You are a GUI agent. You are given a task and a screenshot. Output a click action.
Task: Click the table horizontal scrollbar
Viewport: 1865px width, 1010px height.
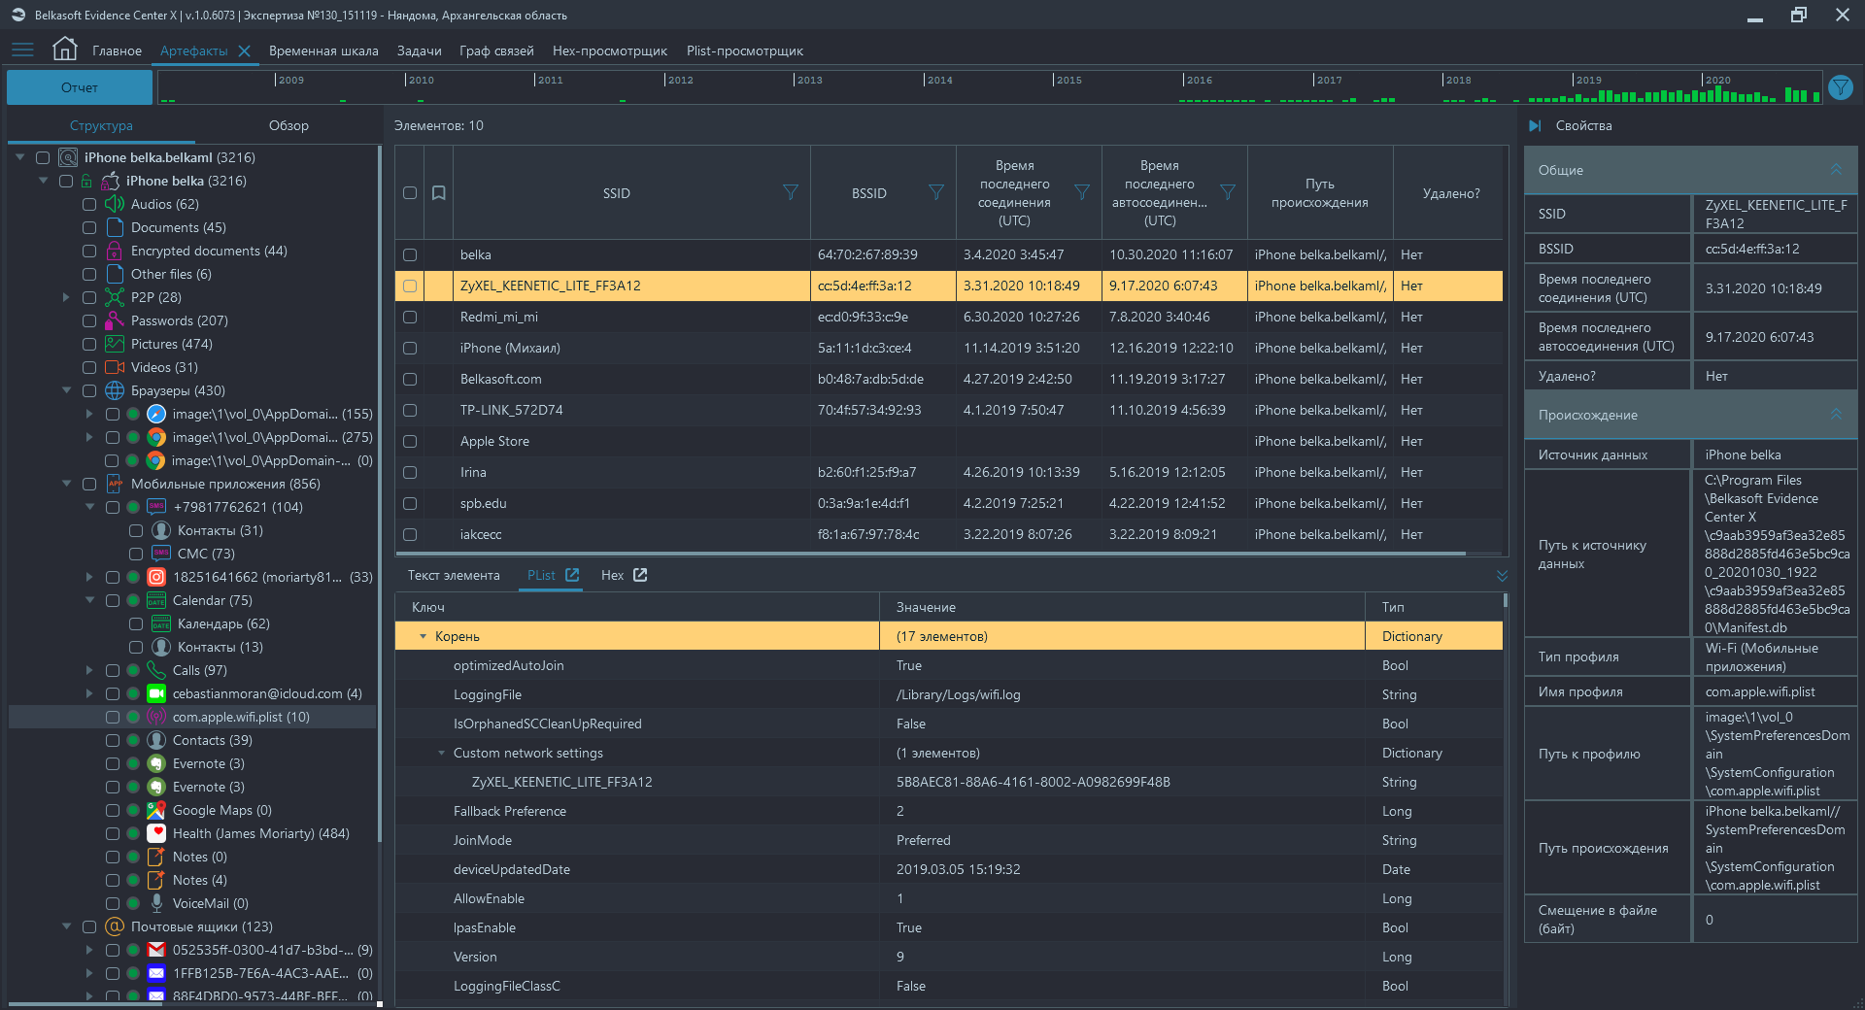931,554
